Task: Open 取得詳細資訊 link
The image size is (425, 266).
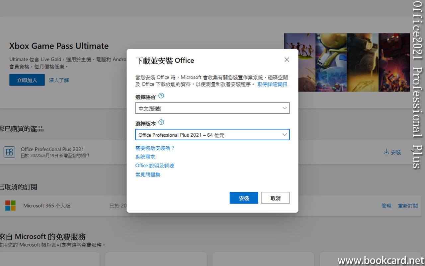Action: point(272,84)
